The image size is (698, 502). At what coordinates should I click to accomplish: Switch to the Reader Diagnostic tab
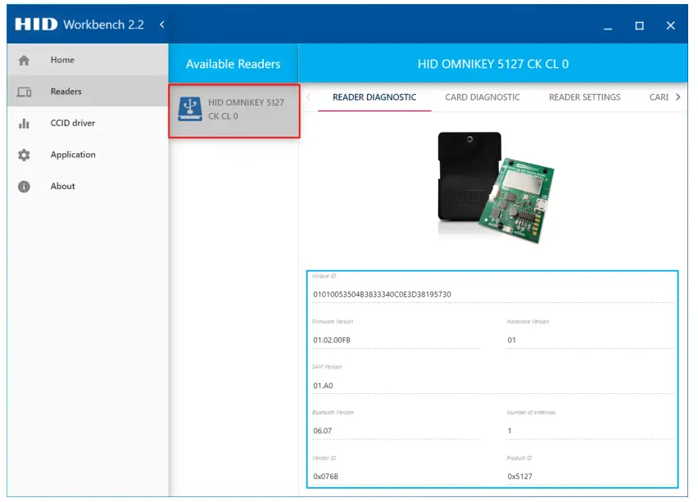coord(374,97)
